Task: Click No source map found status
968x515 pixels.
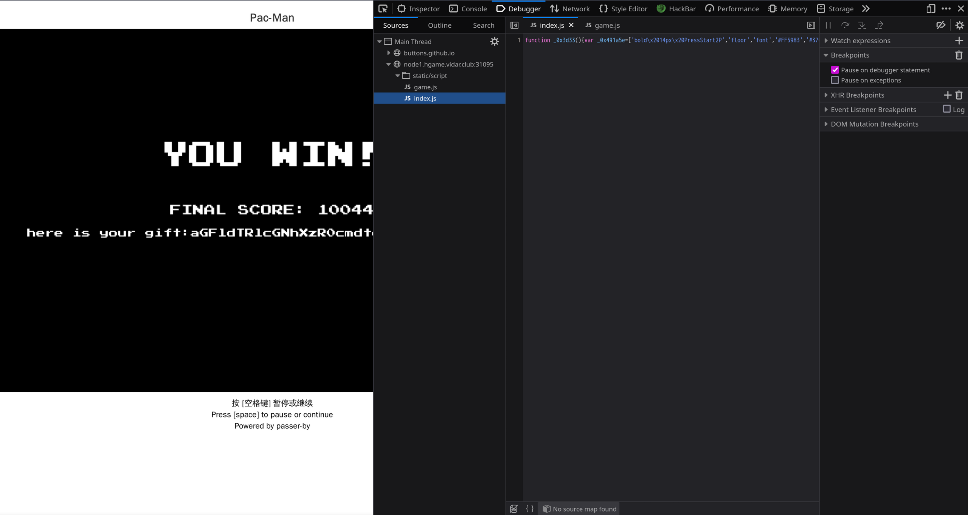Action: (x=580, y=509)
